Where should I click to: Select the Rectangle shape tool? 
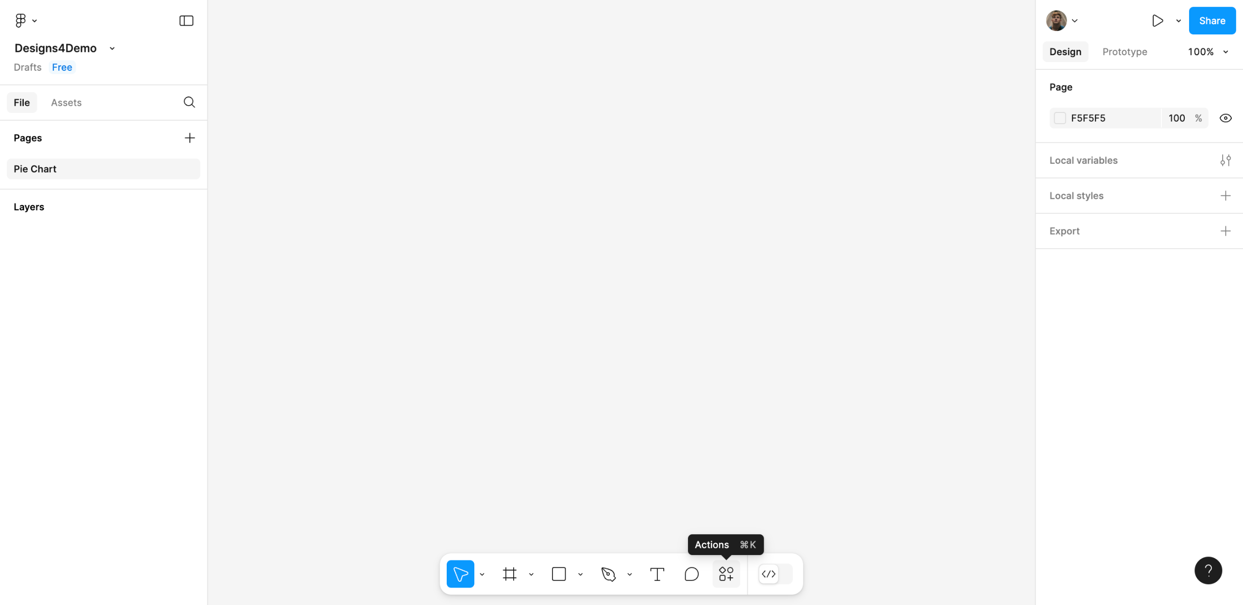[x=559, y=574]
